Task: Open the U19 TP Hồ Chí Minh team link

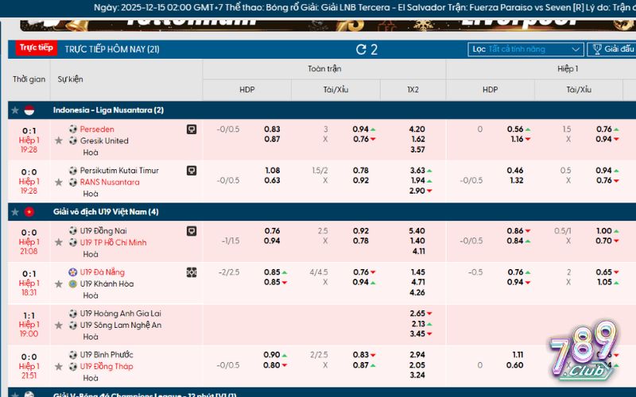Action: (113, 242)
